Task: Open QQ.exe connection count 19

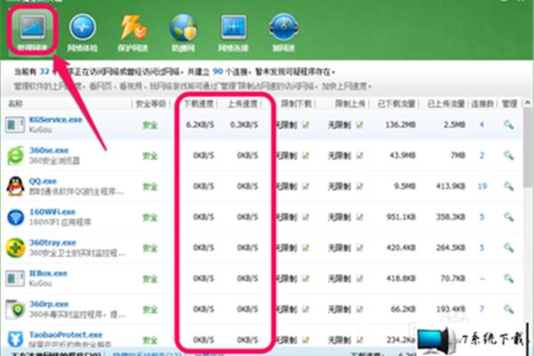Action: click(x=482, y=186)
